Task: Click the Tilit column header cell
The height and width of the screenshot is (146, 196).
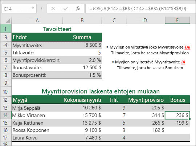Action: [x=114, y=100]
